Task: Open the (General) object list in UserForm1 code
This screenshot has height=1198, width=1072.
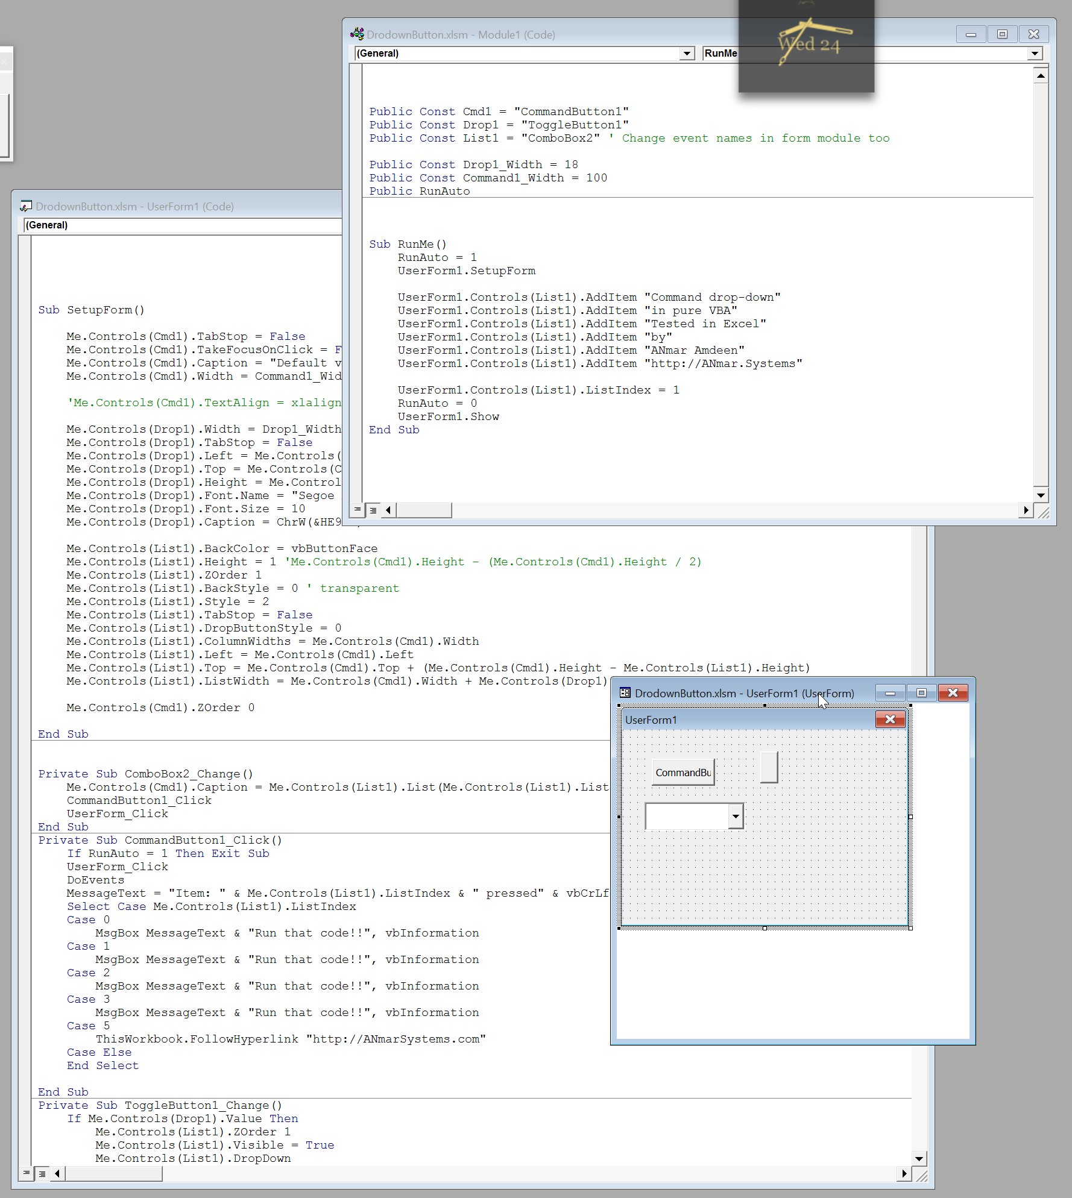Action: (181, 225)
